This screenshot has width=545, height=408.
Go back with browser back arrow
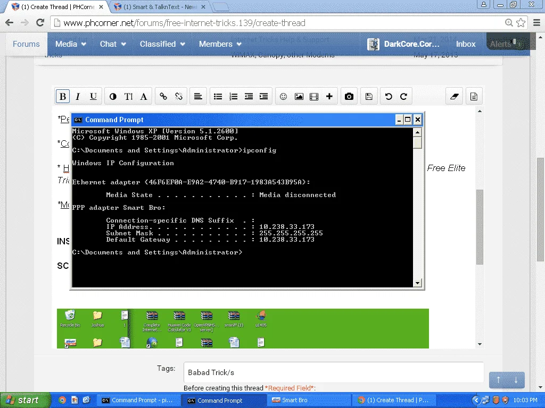click(10, 22)
